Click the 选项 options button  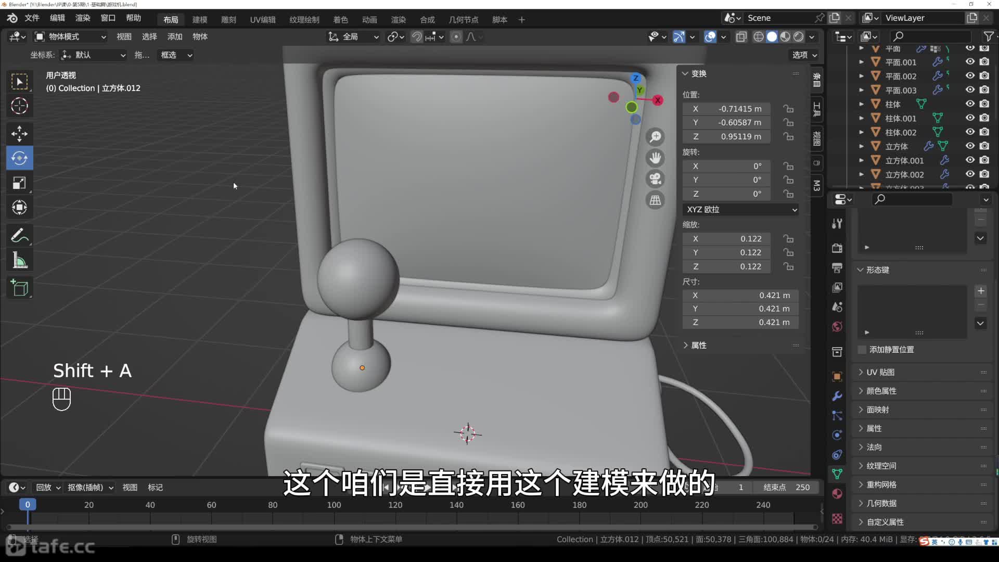[804, 55]
